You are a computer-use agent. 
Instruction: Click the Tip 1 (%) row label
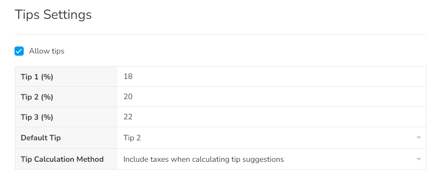pyautogui.click(x=37, y=77)
